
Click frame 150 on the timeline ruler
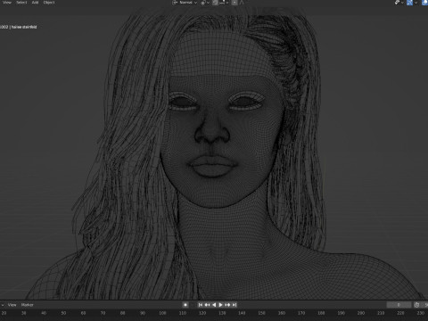pyautogui.click(x=262, y=313)
